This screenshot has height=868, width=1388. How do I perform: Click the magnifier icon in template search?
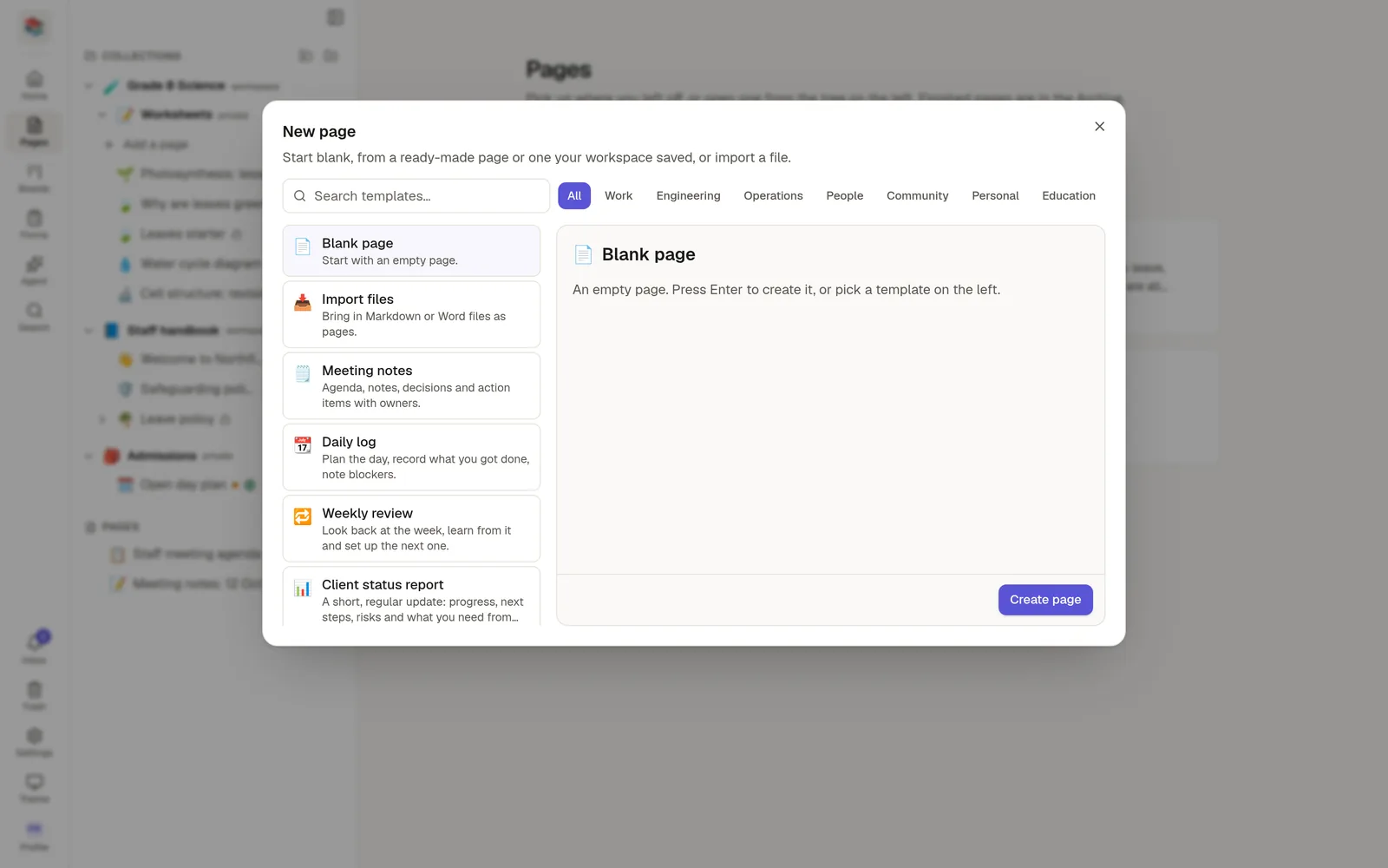(x=299, y=196)
